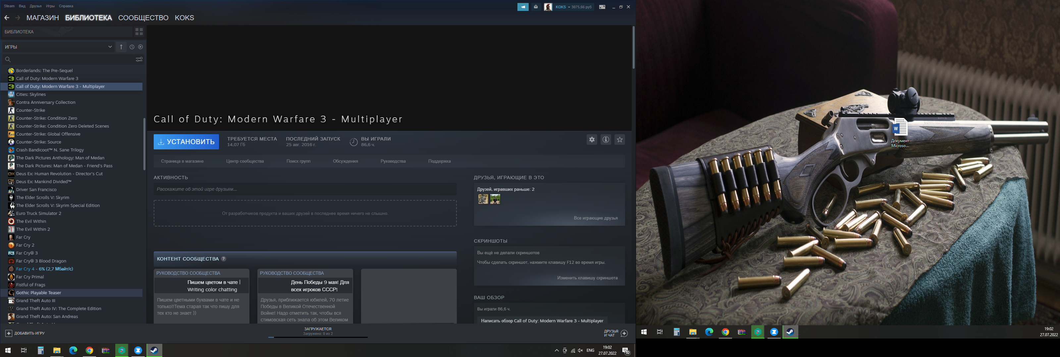Viewport: 1060px width, 357px height.
Task: Toggle muted volume icon in tray
Action: tap(580, 350)
